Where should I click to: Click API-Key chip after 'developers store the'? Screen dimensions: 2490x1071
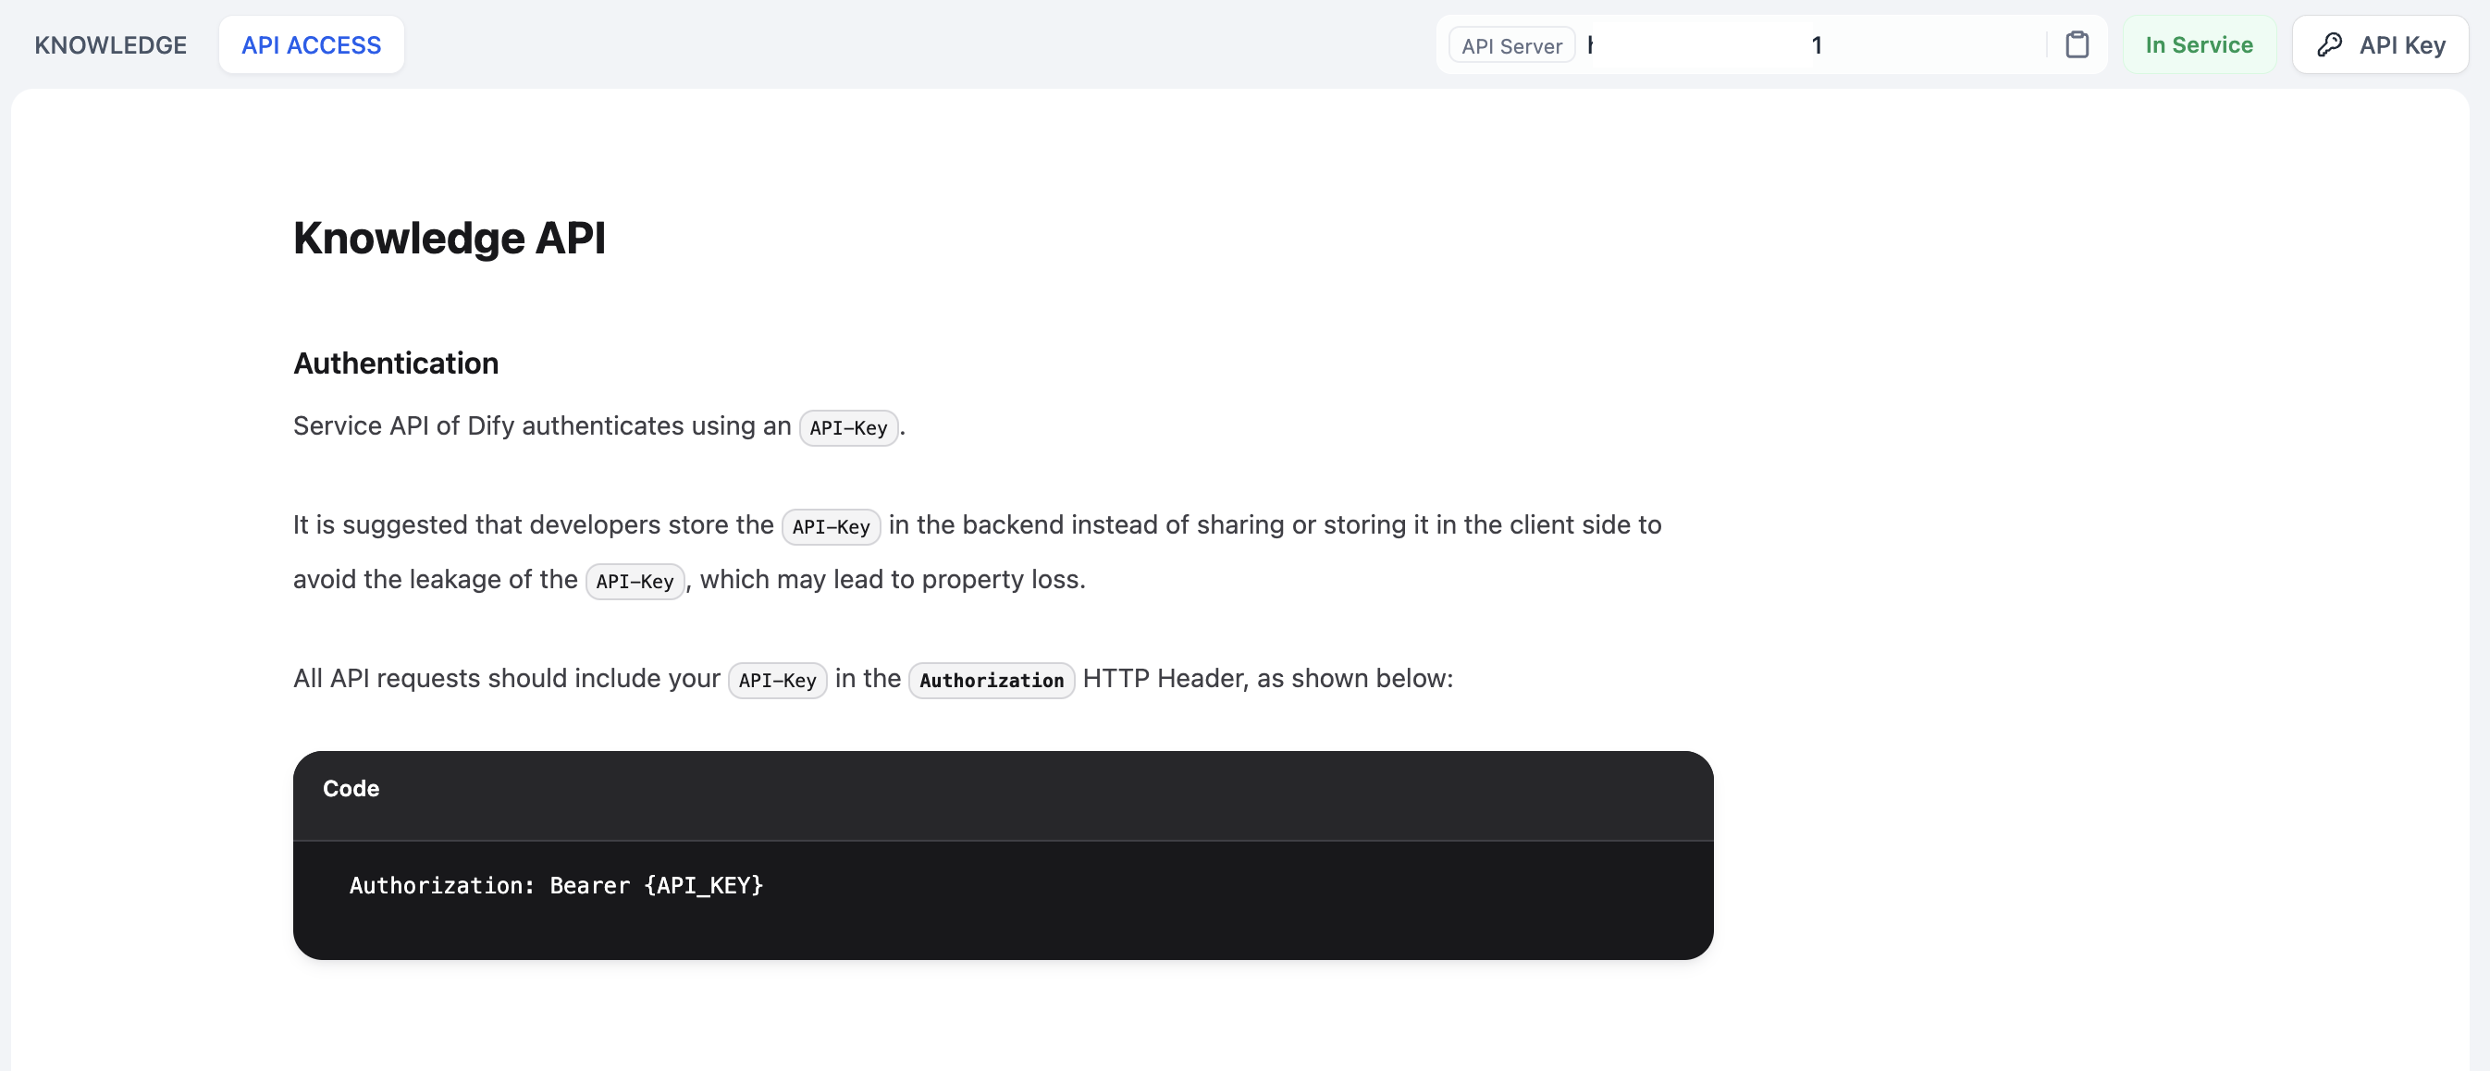831,527
